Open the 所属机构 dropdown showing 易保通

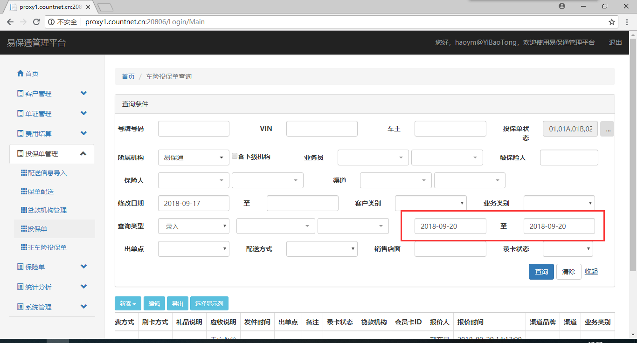[x=194, y=158]
